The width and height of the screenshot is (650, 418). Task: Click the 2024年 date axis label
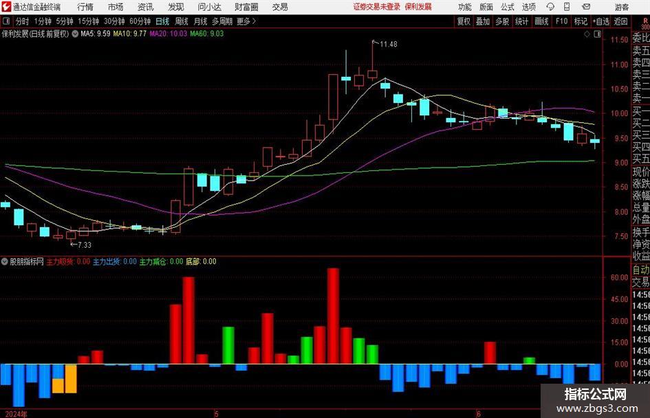(x=17, y=414)
